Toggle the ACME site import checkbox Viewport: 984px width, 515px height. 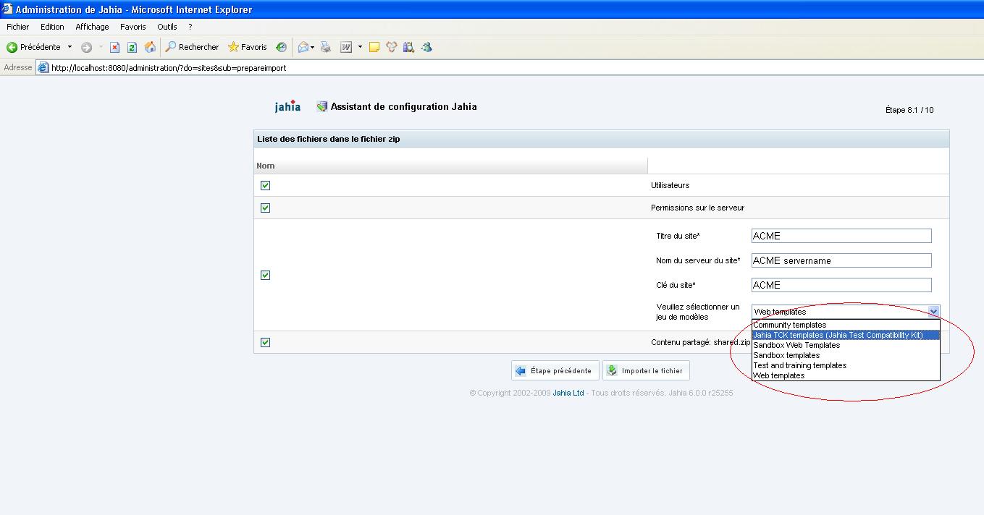coord(265,275)
